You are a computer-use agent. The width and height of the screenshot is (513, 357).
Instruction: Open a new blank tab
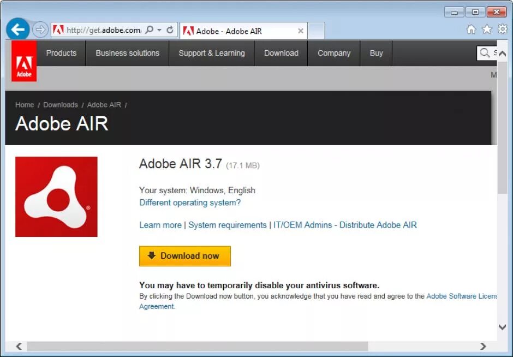(317, 31)
